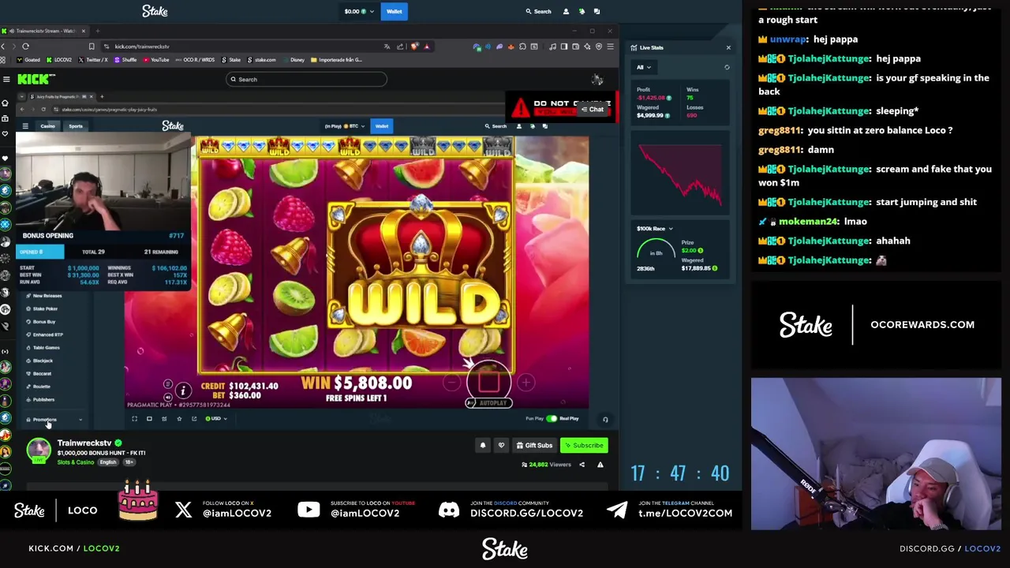Open Enhanced RTP in casino sidebar
This screenshot has height=568, width=1010.
point(46,334)
